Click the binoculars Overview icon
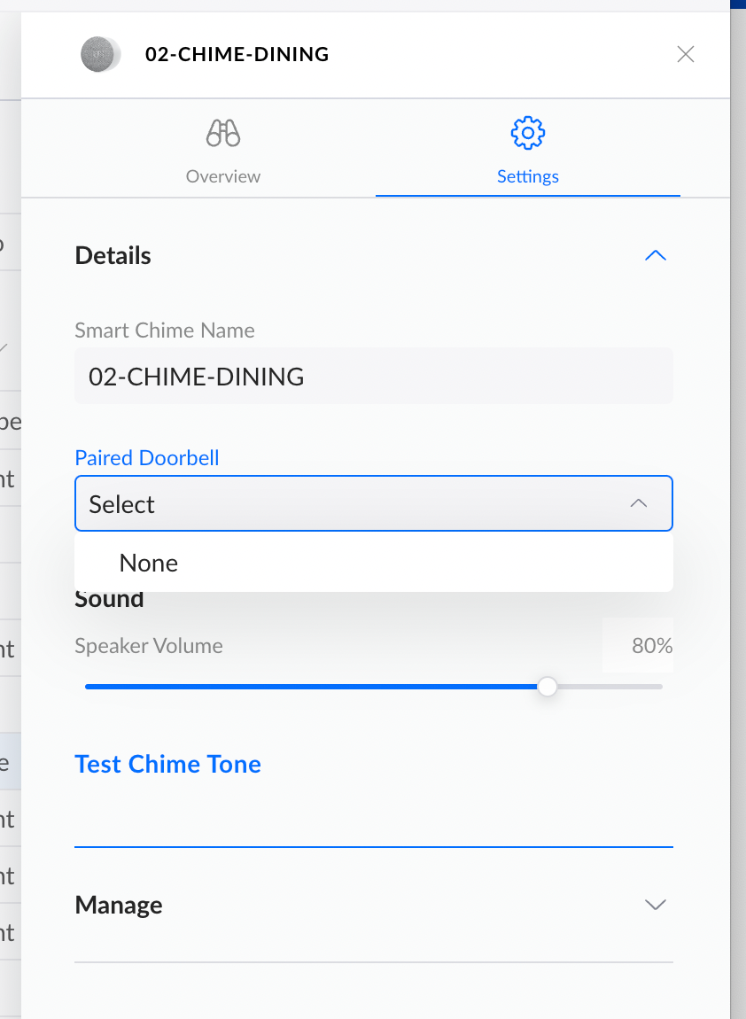The image size is (746, 1019). (x=223, y=134)
